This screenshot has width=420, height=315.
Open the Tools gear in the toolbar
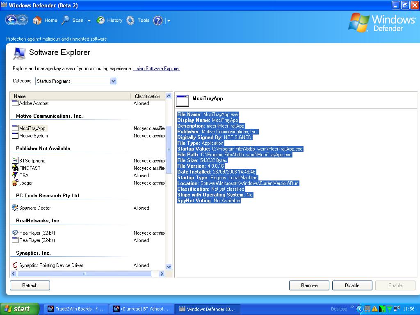pos(138,21)
